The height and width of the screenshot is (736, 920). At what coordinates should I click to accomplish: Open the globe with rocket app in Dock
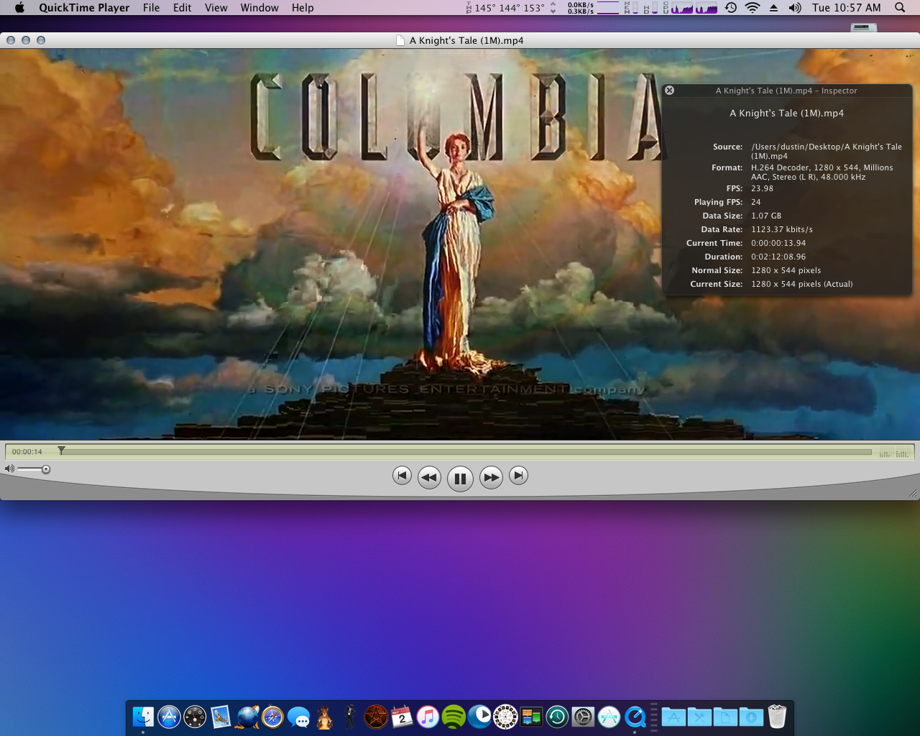click(x=247, y=717)
